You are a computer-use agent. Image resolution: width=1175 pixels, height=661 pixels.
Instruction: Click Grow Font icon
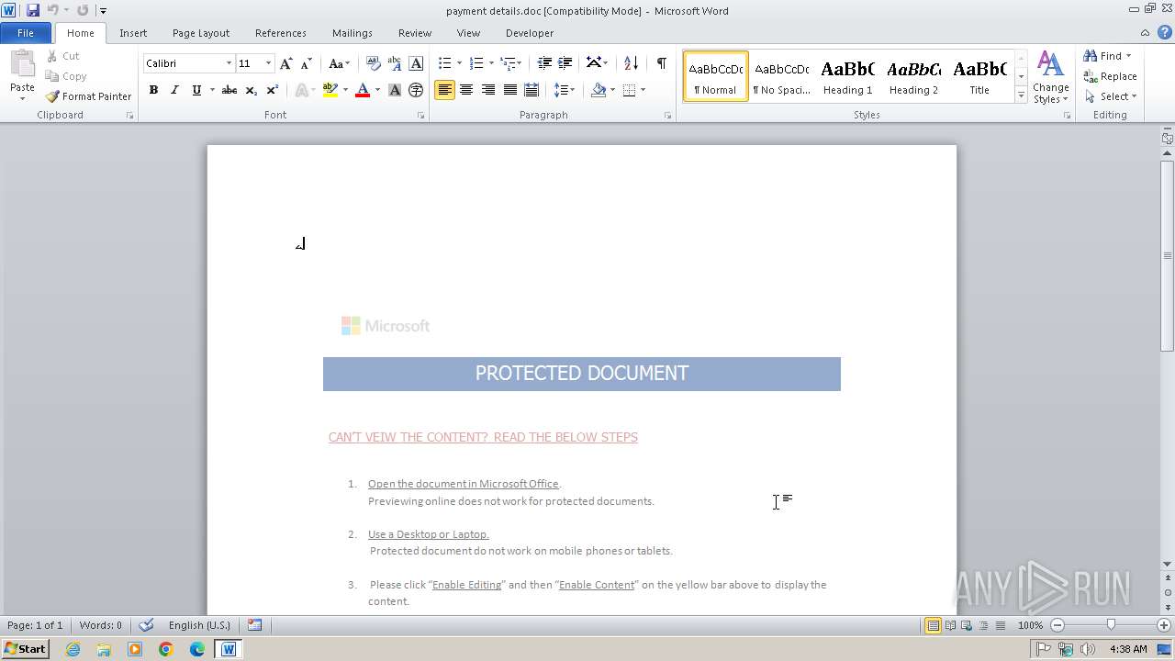click(x=286, y=63)
